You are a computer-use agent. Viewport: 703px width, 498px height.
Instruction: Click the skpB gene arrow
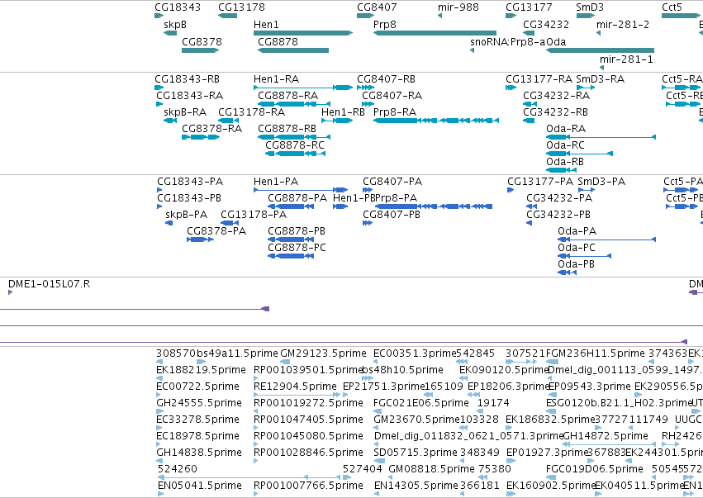pyautogui.click(x=170, y=33)
